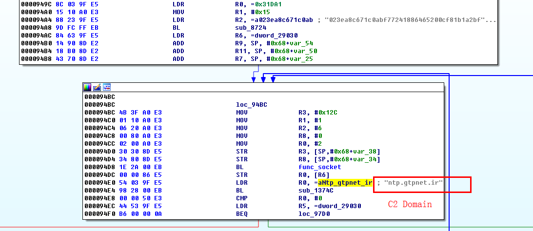Viewport: 533px width, 231px height.
Task: Jump to loc_97D0 in BEQ instruction
Action: pos(314,214)
